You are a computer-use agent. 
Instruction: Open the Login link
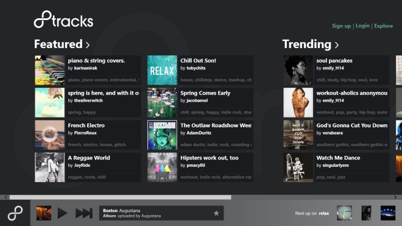(362, 26)
